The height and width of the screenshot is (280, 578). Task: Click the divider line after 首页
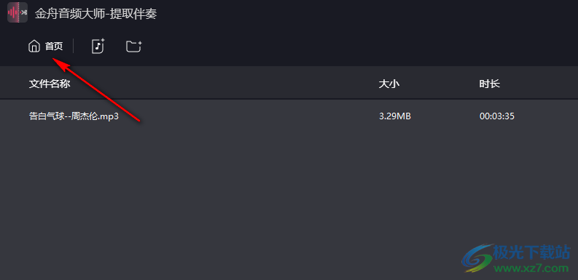click(74, 47)
